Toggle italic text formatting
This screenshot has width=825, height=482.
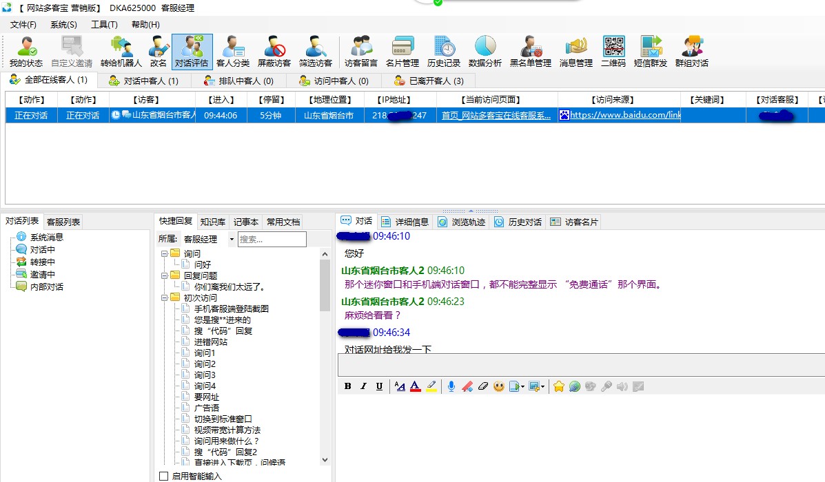coord(363,386)
